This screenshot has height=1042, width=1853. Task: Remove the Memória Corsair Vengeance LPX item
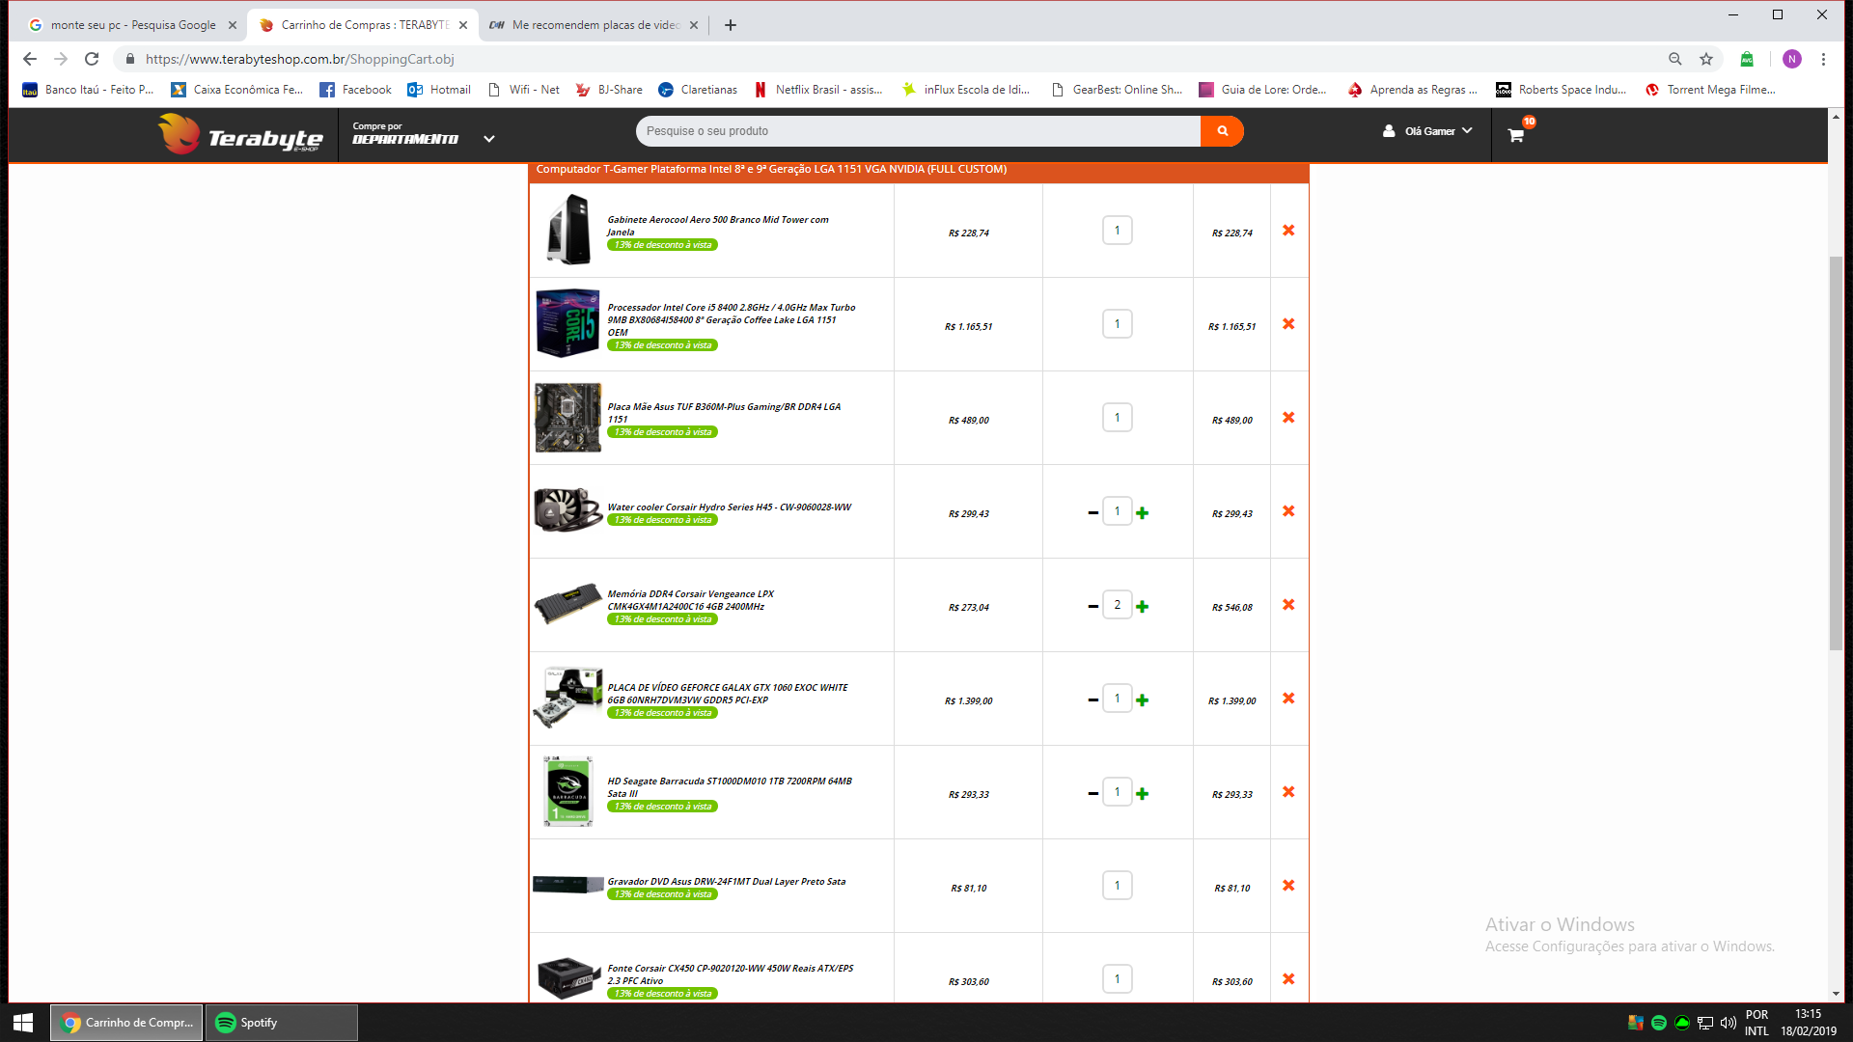(x=1288, y=605)
